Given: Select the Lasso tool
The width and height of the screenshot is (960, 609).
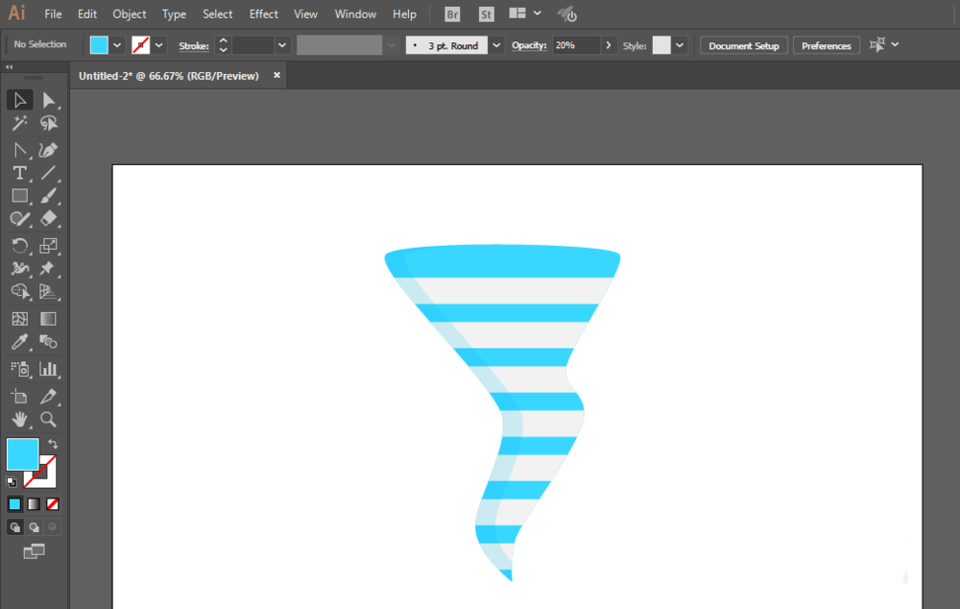Looking at the screenshot, I should tap(48, 123).
